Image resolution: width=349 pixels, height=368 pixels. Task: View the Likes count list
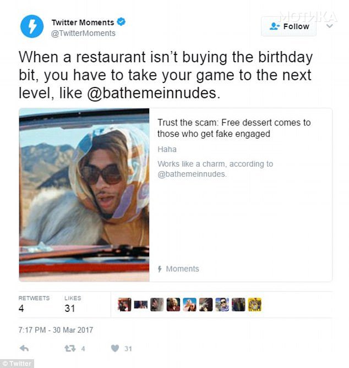coord(73,304)
